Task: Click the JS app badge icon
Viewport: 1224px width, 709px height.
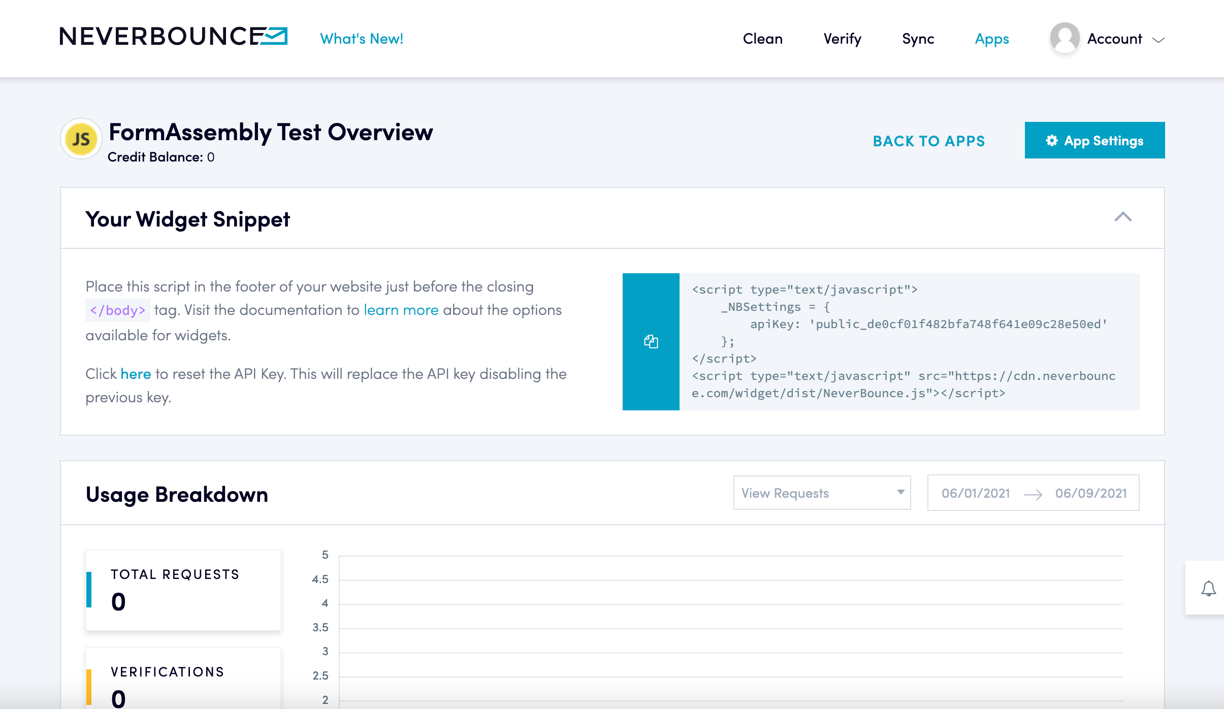Action: coord(81,139)
